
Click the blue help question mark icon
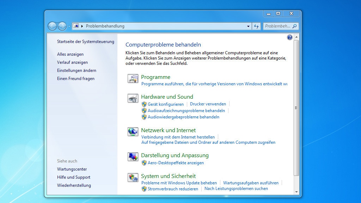tap(290, 37)
